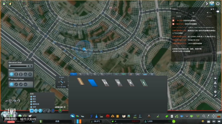222x124 pixels.
Task: Toggle the Straight slope checkbox
Action: (x=10, y=79)
